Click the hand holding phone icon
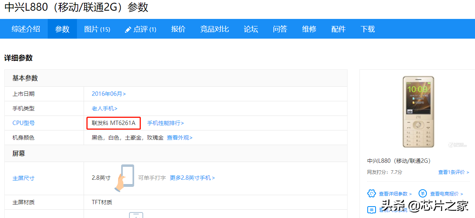This screenshot has width=475, height=218. 125,178
